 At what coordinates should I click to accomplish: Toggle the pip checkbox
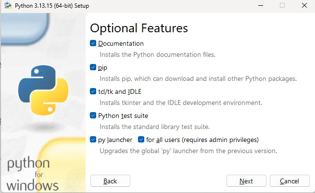point(93,67)
